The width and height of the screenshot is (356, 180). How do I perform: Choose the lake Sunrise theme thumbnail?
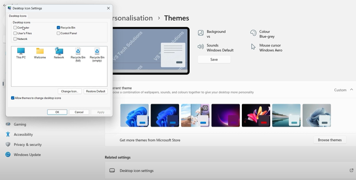(286, 115)
